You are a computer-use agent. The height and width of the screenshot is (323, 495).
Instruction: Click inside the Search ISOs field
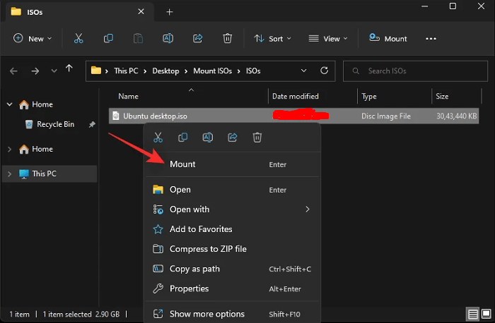coord(415,71)
